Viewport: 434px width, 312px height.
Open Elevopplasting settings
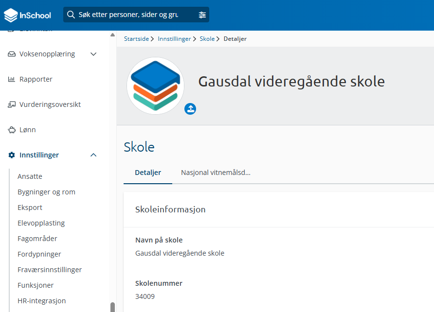[x=41, y=223]
